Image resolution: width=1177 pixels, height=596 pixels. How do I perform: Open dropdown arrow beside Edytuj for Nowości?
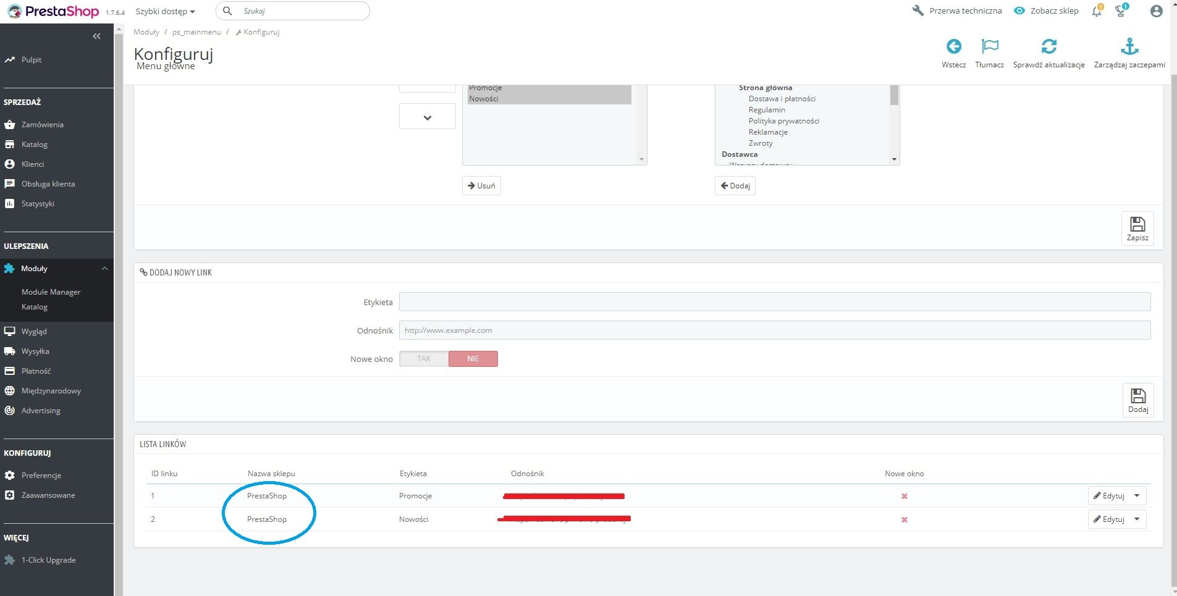click(x=1137, y=519)
